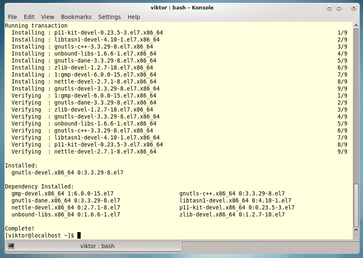Click the 'Installing : unbound-libs' line
363x258 pixels.
(x=84, y=53)
